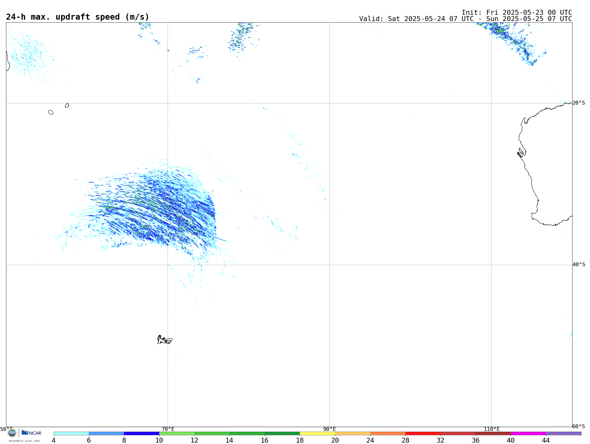
Task: Select the 4-6 m/s pale cyan swatch
Action: coord(71,433)
